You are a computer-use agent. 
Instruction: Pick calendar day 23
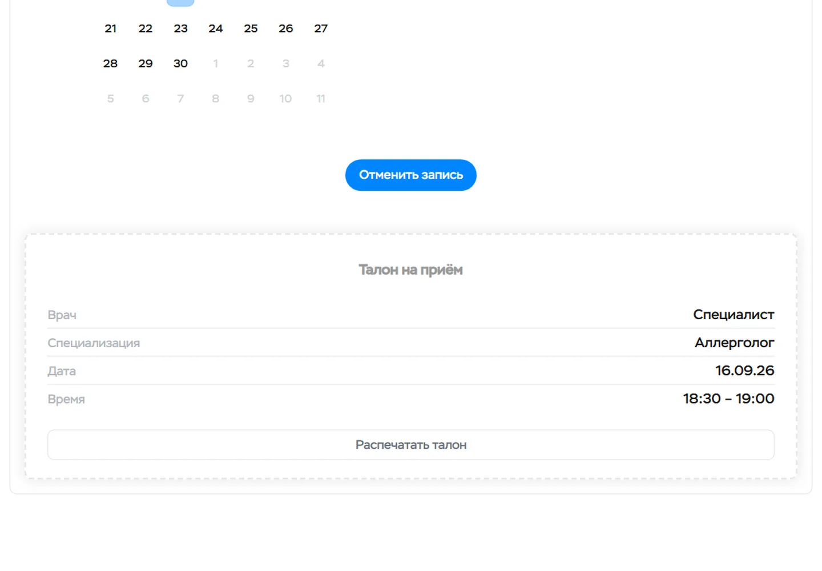180,29
